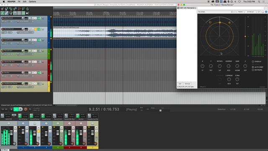This screenshot has width=268, height=151.
Task: Arm mixer strip 1 record button
Action: [26, 143]
